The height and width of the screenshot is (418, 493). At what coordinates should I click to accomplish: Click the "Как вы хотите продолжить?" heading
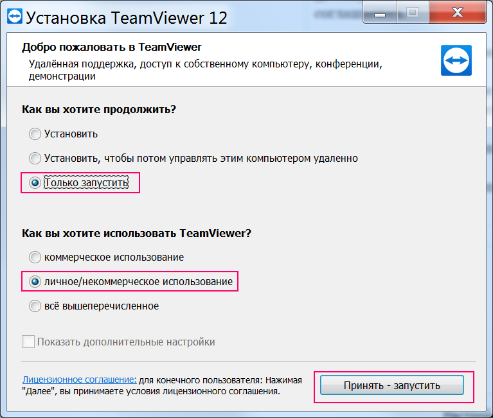(x=99, y=109)
